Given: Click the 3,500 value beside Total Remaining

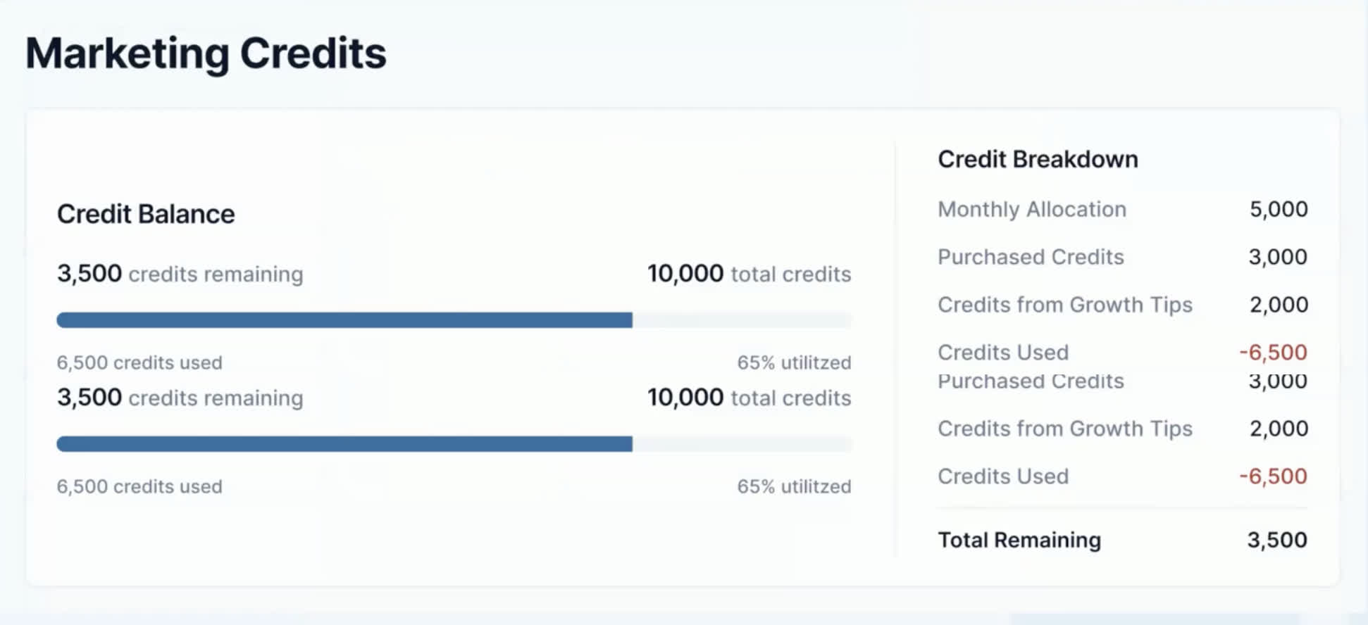Looking at the screenshot, I should click(1276, 540).
